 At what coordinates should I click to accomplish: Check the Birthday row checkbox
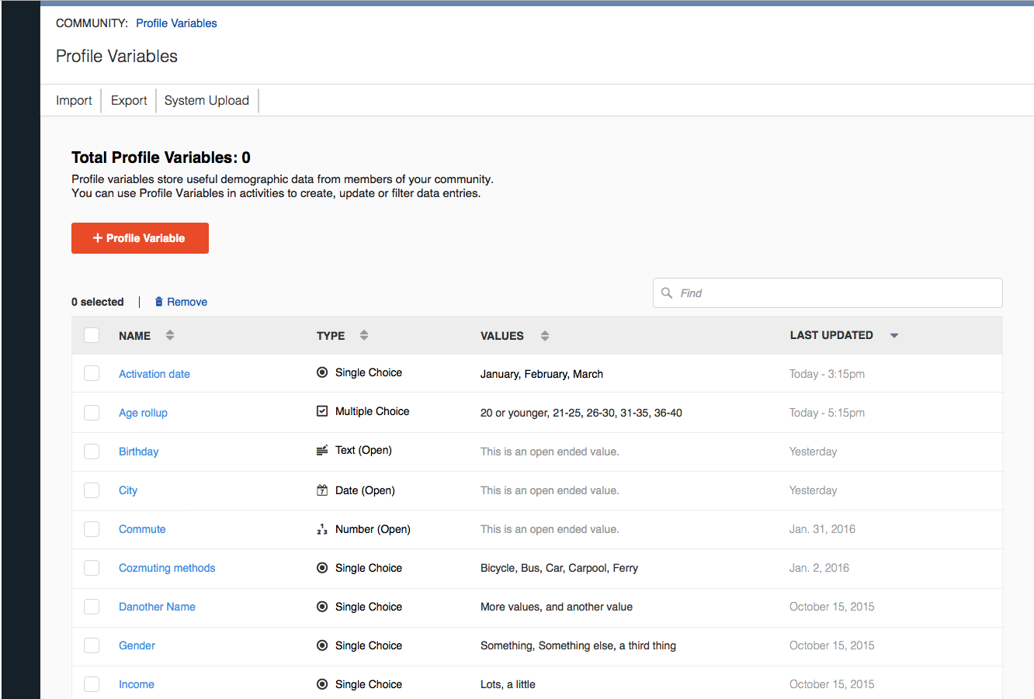pos(92,451)
